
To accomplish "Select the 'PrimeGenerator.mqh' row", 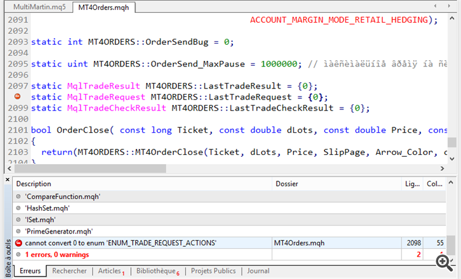I will click(x=229, y=231).
